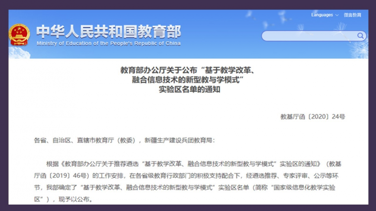This screenshot has height=211, width=376.
Task: Click the 中华人民共和国教育部 site title
Action: (108, 32)
